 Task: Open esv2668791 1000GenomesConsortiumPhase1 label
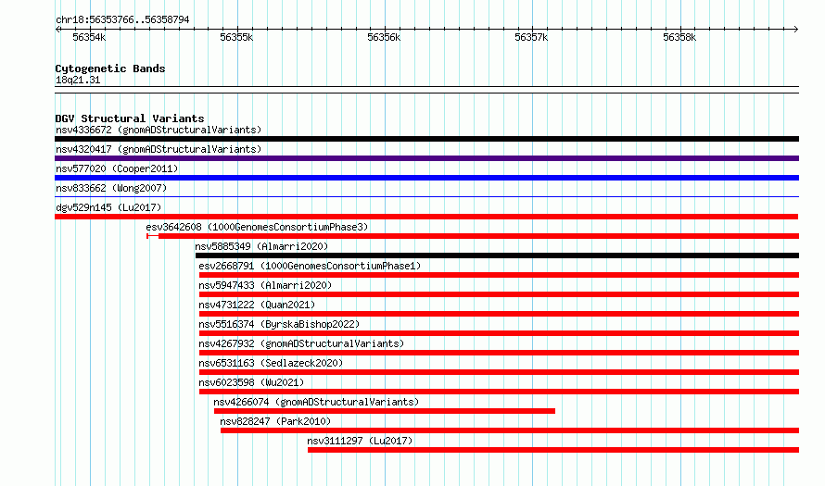pyautogui.click(x=310, y=266)
